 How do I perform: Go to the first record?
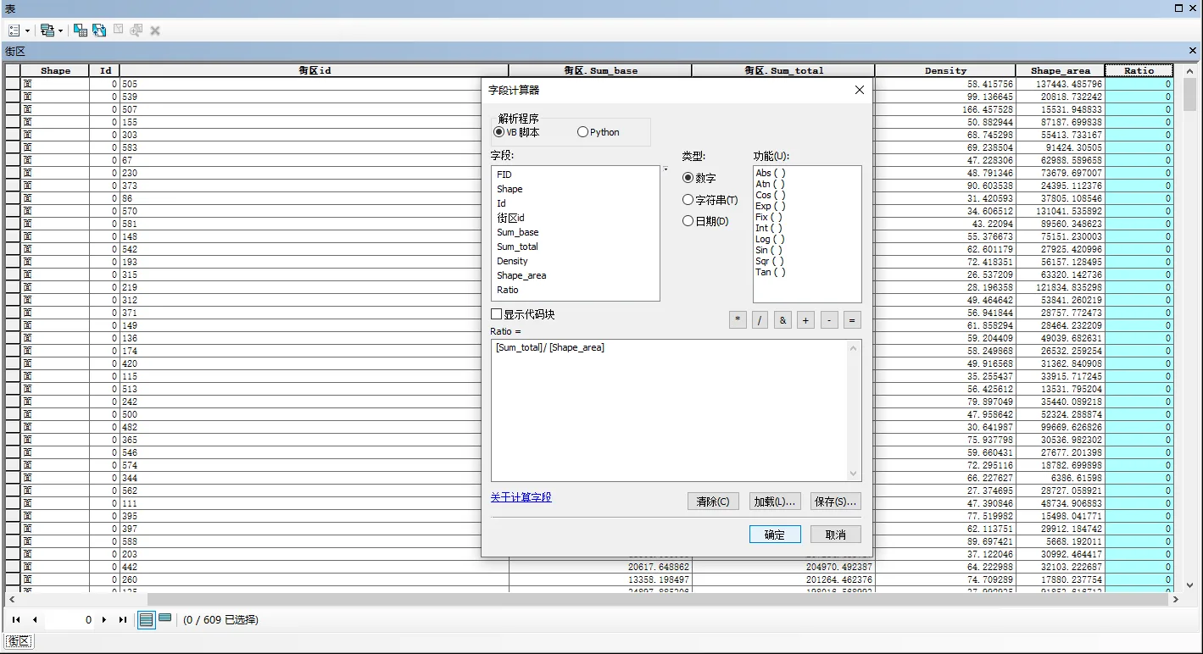pyautogui.click(x=16, y=620)
